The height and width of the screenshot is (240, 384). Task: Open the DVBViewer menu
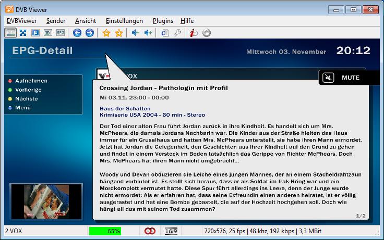[21, 21]
